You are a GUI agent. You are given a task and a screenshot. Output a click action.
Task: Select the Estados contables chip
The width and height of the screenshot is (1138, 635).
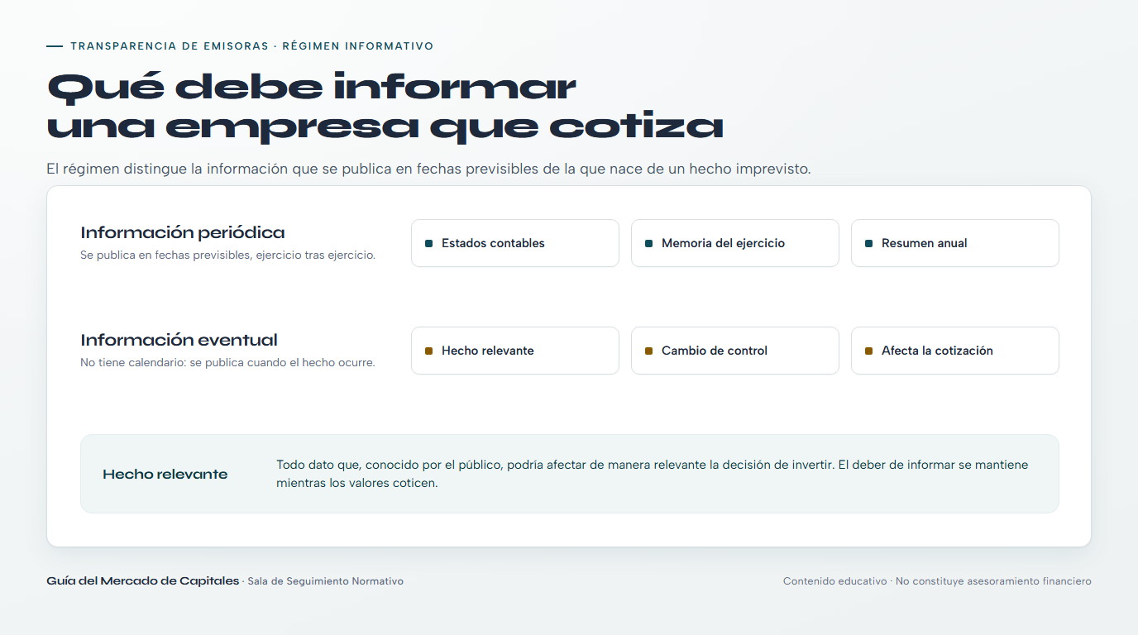pyautogui.click(x=514, y=243)
